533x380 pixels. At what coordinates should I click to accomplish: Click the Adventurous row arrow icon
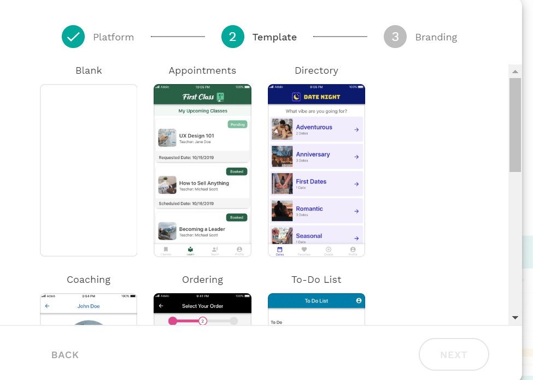356,130
